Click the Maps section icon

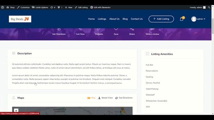tap(14, 98)
